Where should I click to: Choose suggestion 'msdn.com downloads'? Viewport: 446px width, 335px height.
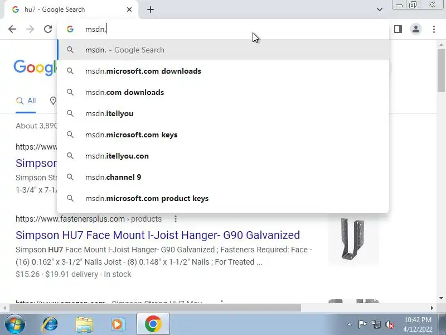224,92
